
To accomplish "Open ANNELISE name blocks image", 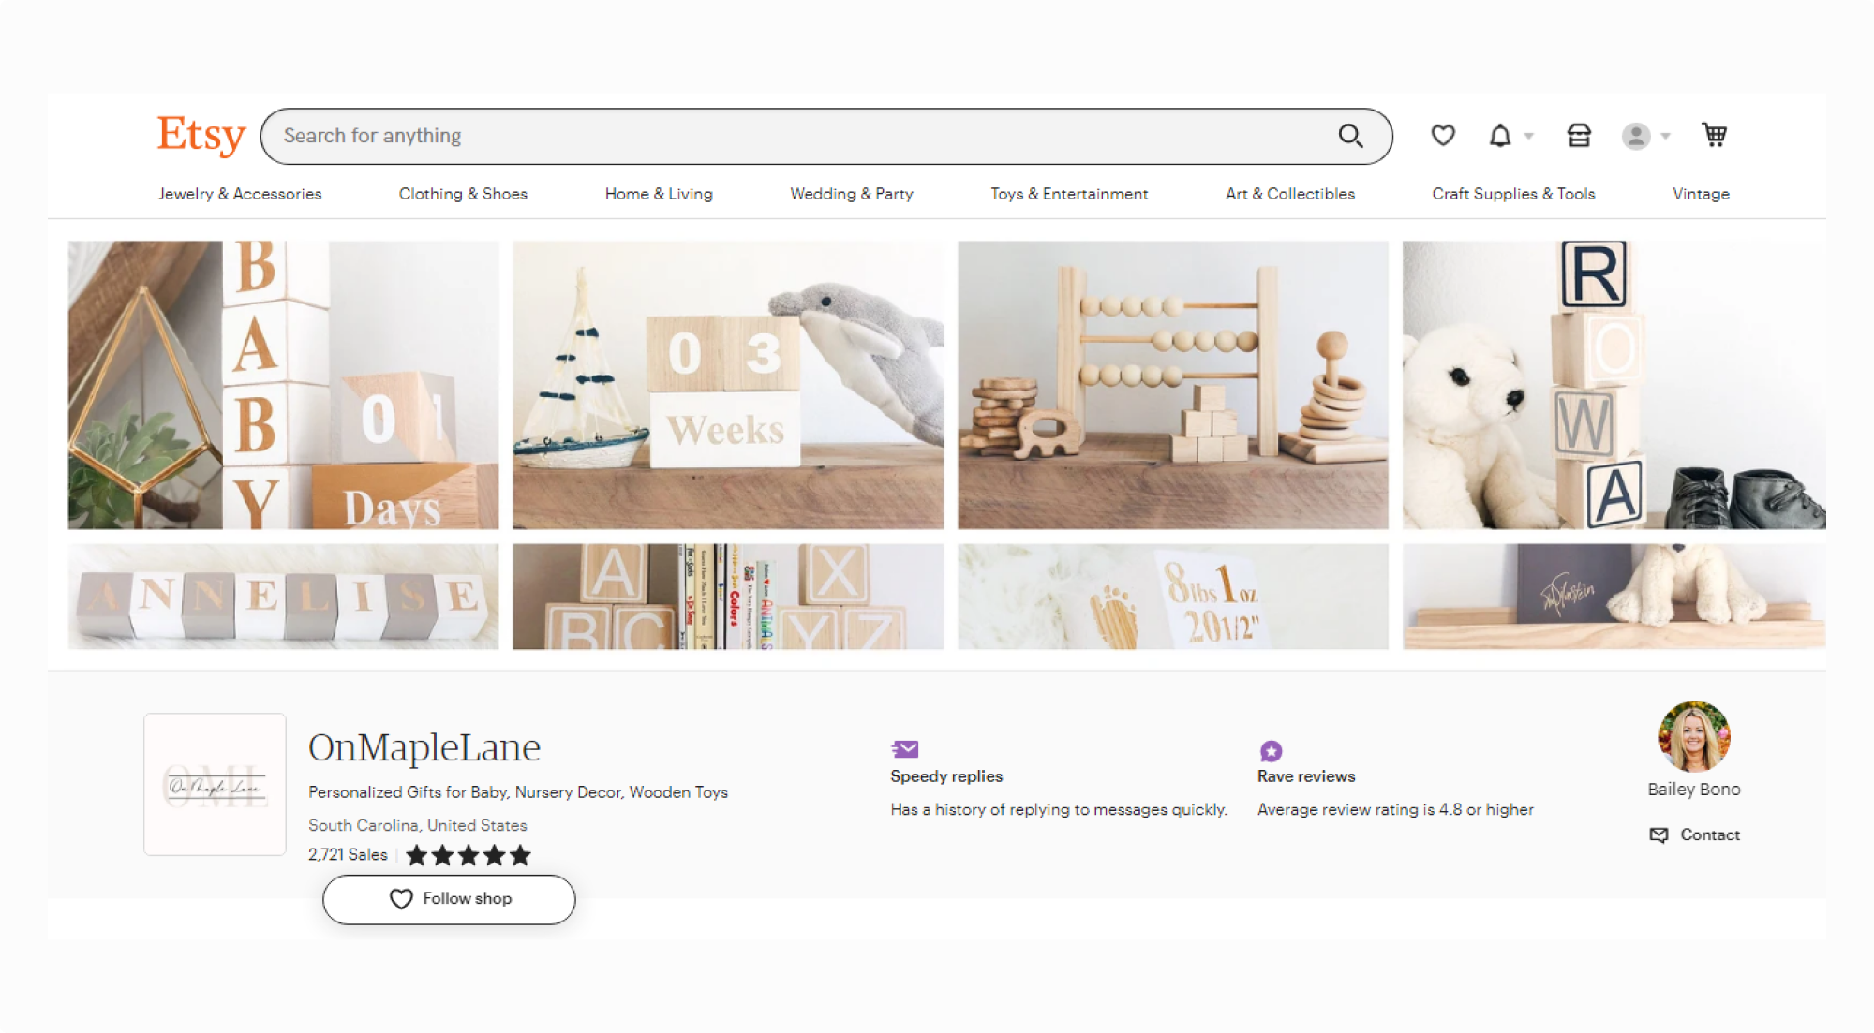I will (x=283, y=597).
